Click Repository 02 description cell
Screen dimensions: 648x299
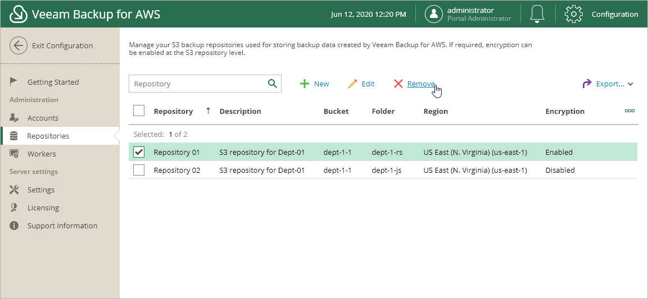pos(262,170)
